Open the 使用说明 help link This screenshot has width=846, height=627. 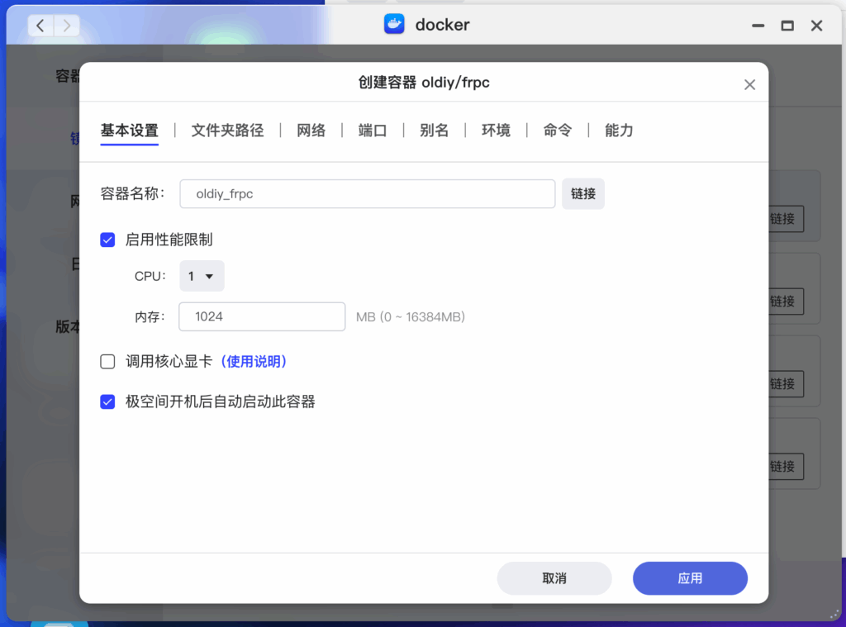(x=254, y=361)
